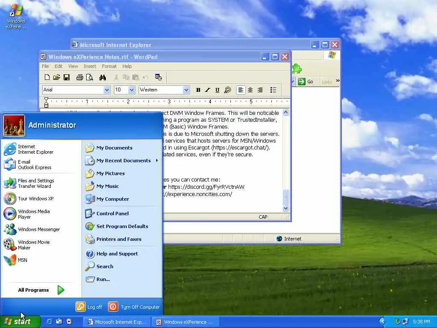Click the Find binoculars icon in WordPad
437x328 pixels.
pyautogui.click(x=102, y=77)
